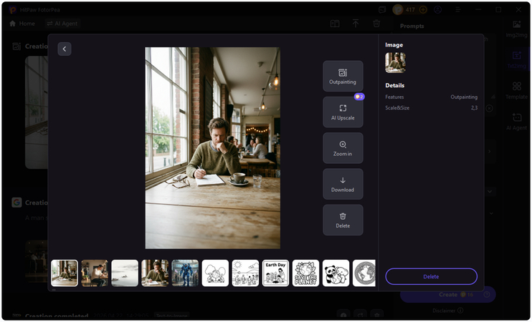Click the large café preview image

(213, 148)
